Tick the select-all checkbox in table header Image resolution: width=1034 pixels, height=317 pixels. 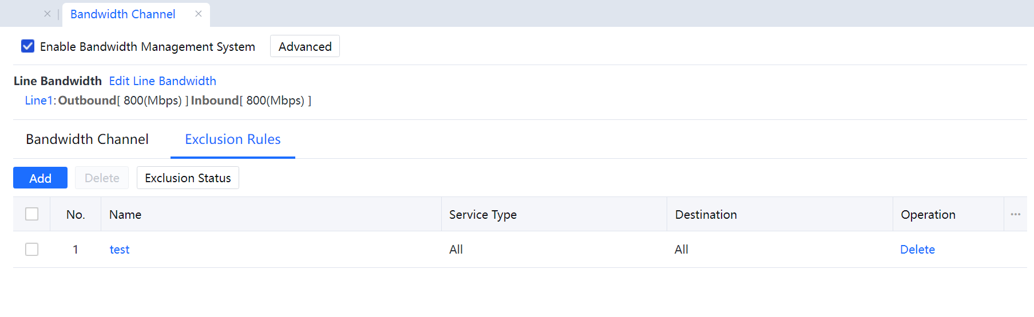(32, 214)
